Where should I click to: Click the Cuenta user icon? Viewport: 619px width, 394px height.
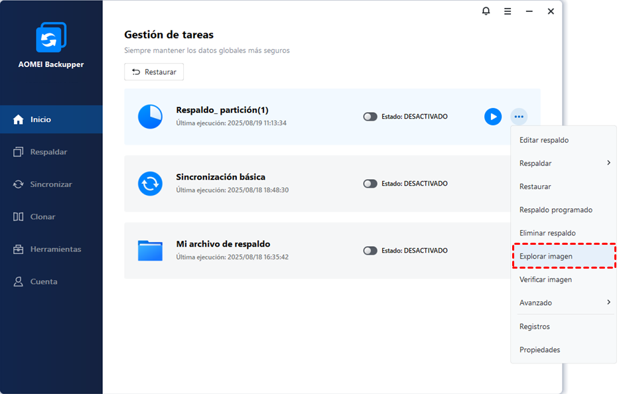(x=18, y=281)
